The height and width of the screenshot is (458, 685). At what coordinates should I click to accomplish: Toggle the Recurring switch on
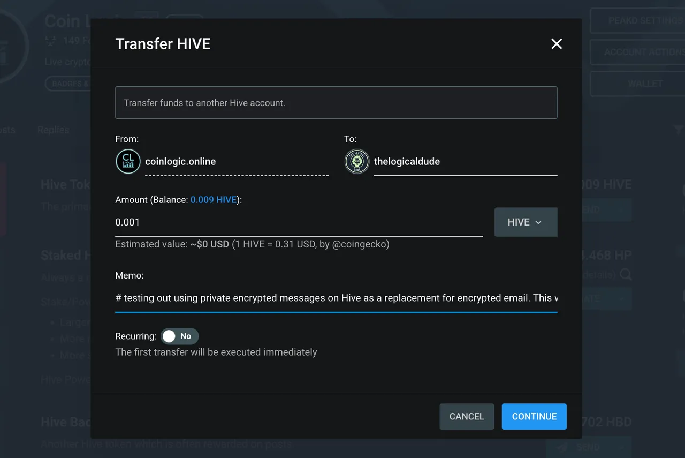[x=180, y=336]
